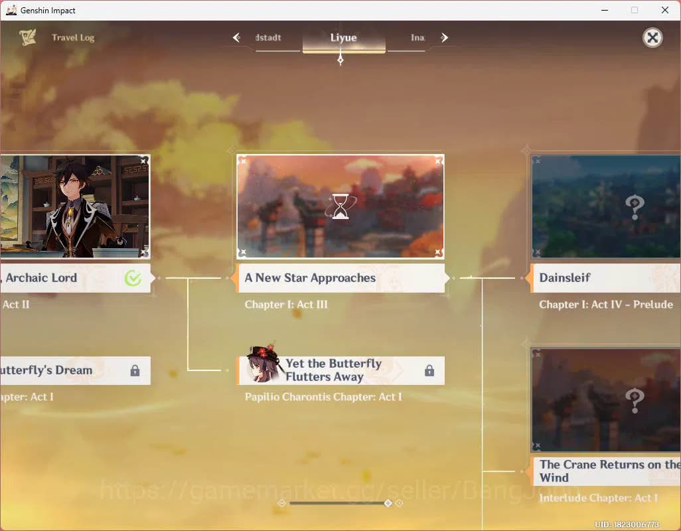The image size is (681, 531).
Task: Minimize the Genshin Impact window
Action: point(605,10)
